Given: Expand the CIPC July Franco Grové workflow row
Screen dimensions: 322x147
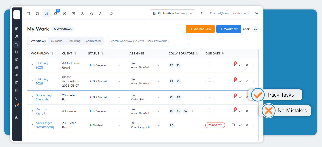Looking at the screenshot, I should 33,65.
